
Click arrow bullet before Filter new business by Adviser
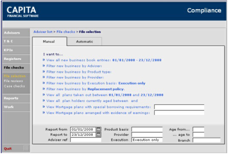44,66
